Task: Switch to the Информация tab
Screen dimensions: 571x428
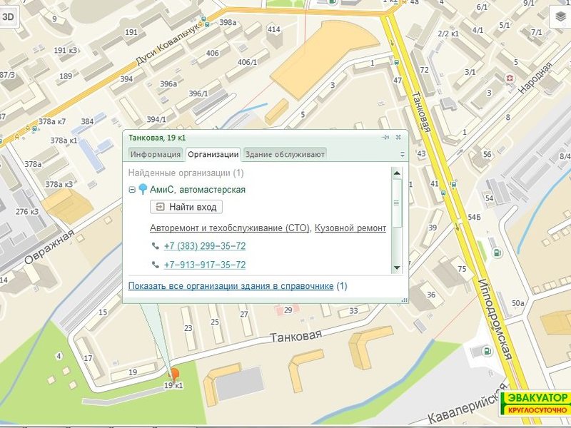Action: click(x=156, y=154)
